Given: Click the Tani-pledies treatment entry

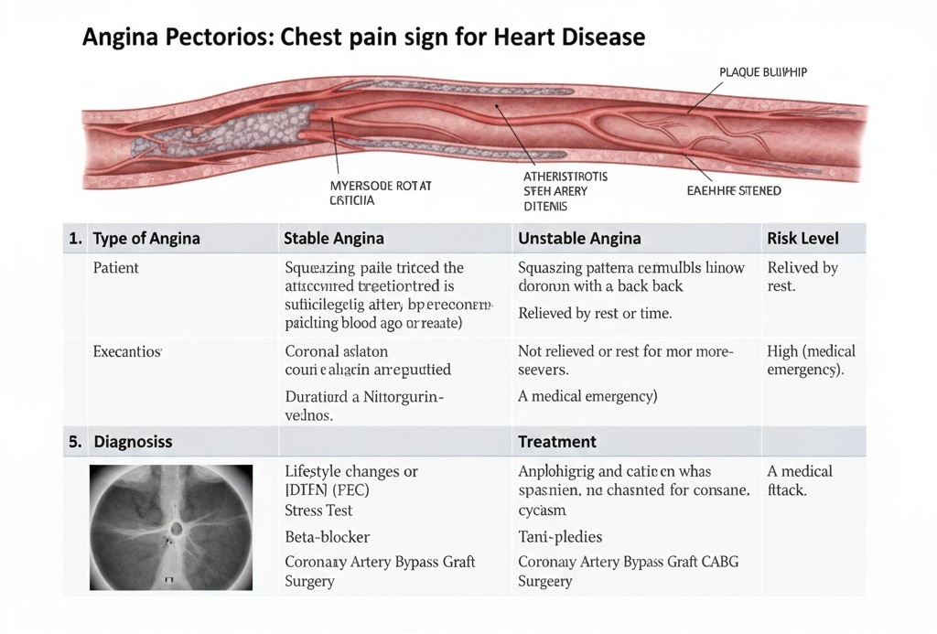Looking at the screenshot, I should coord(560,537).
